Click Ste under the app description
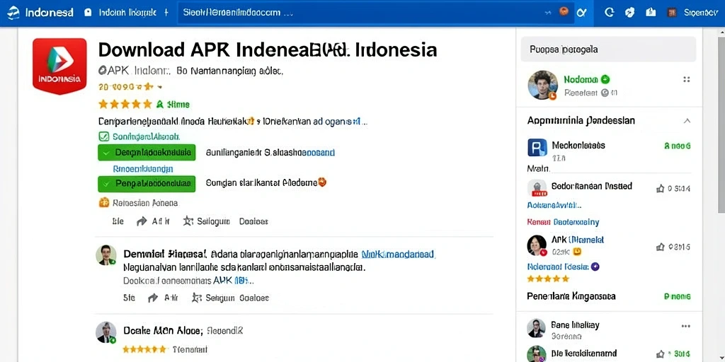 [118, 221]
